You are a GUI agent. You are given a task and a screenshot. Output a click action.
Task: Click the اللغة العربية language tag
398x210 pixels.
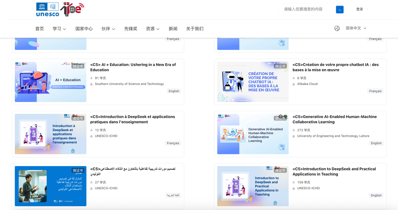pyautogui.click(x=173, y=195)
